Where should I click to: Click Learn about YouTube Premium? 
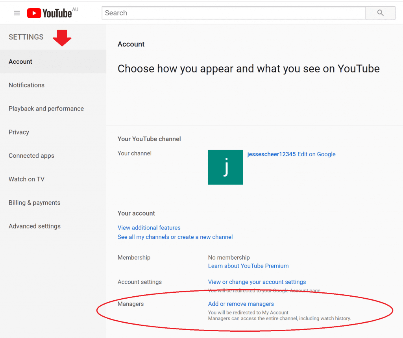pos(248,266)
